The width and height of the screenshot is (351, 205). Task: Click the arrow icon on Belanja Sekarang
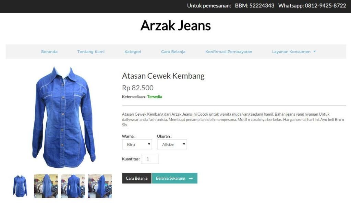[191, 178]
